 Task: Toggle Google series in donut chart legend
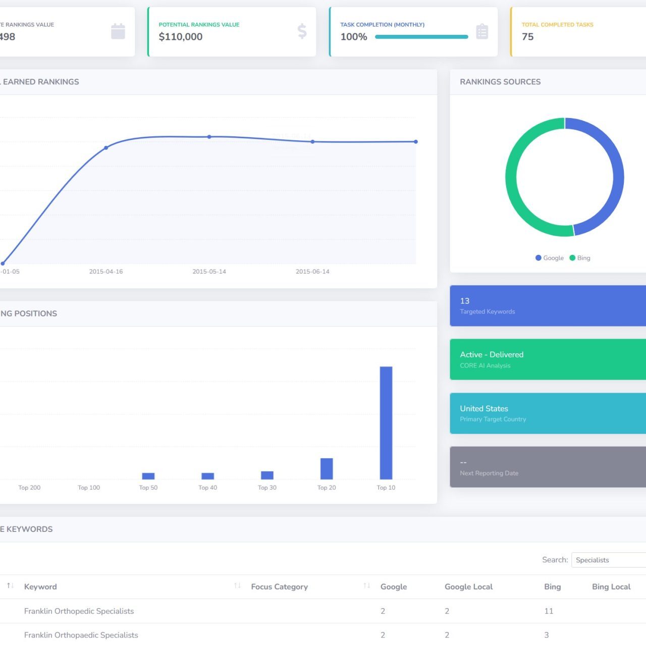tap(550, 258)
